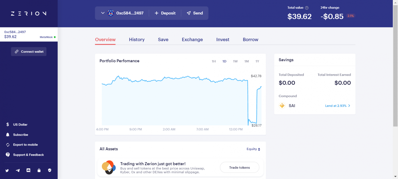
Task: Open the Equity sort dropdown
Action: pos(253,149)
